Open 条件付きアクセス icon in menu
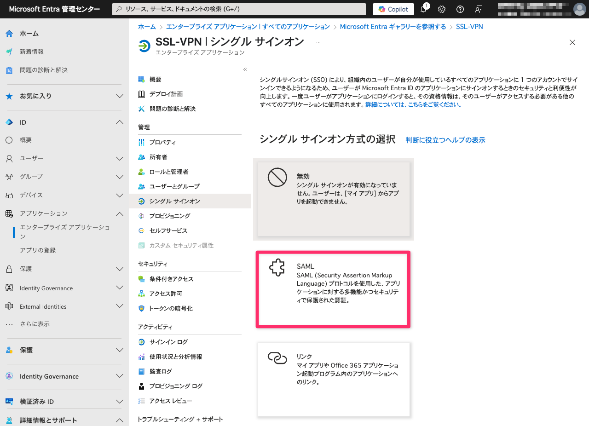 point(142,279)
